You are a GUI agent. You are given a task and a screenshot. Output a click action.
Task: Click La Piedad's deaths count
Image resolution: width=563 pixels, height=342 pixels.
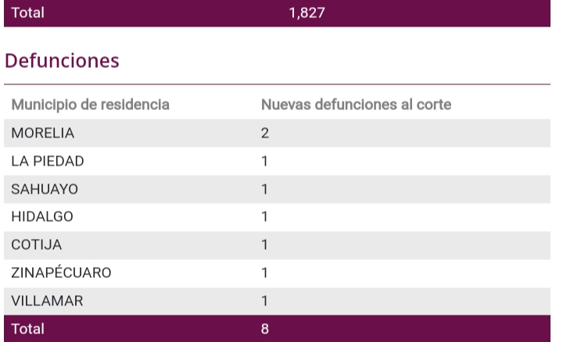tap(264, 162)
